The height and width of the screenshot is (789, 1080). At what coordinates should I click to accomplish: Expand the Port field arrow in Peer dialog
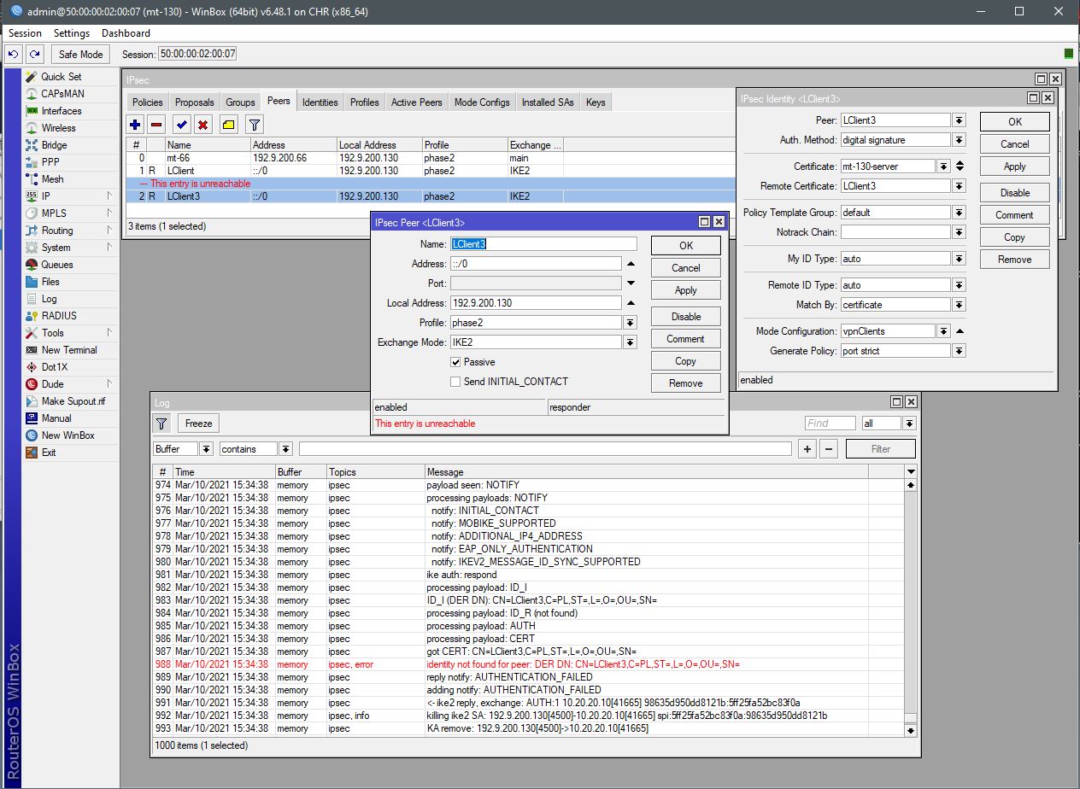(631, 283)
